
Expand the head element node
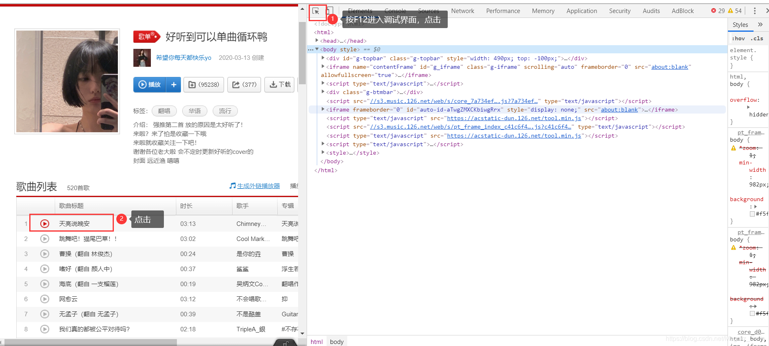coord(317,40)
